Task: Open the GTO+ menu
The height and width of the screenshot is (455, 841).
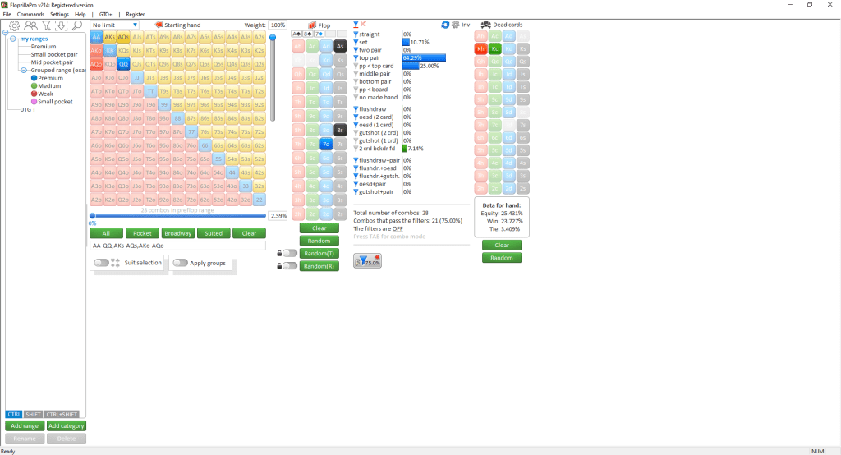Action: [x=105, y=14]
